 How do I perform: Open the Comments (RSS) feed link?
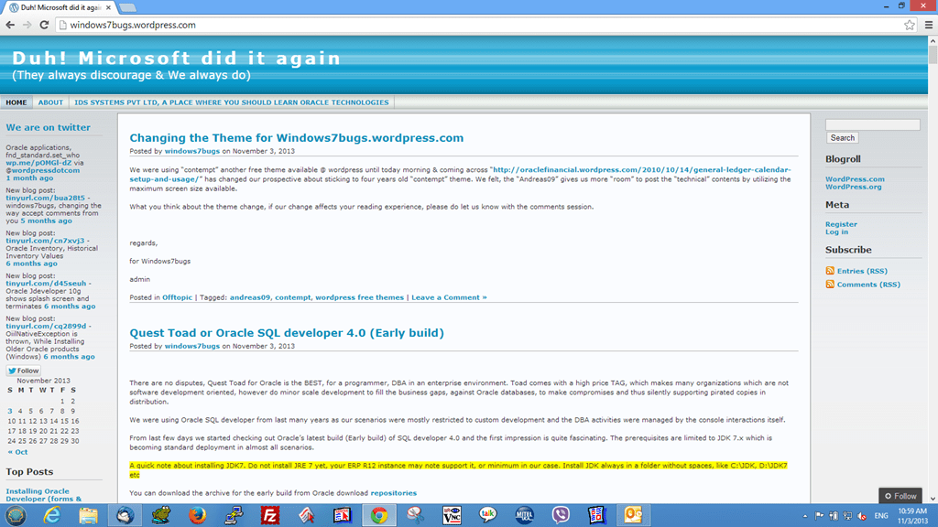(x=868, y=285)
